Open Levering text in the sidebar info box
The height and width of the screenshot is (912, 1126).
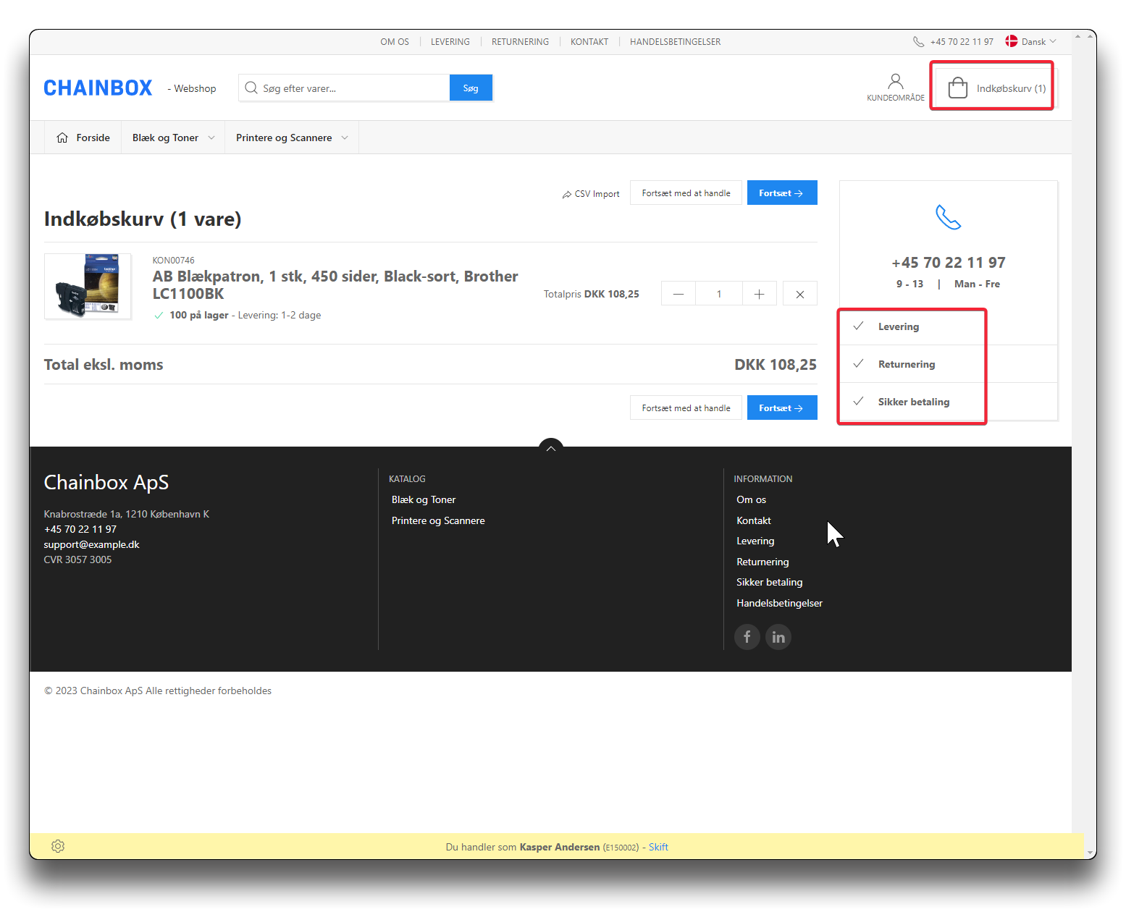(x=899, y=326)
